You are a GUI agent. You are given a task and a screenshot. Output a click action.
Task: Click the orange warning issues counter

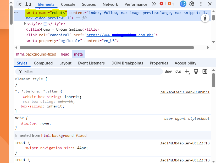pos(171,4)
